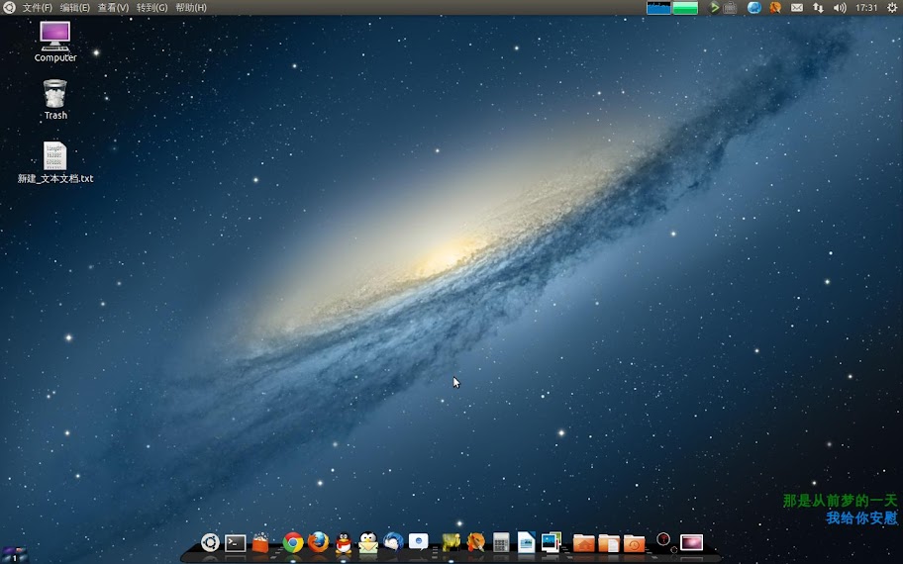Open the sound volume indicator

pyautogui.click(x=840, y=8)
